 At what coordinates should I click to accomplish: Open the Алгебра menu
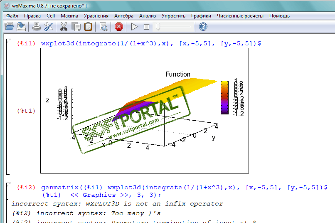(x=124, y=16)
